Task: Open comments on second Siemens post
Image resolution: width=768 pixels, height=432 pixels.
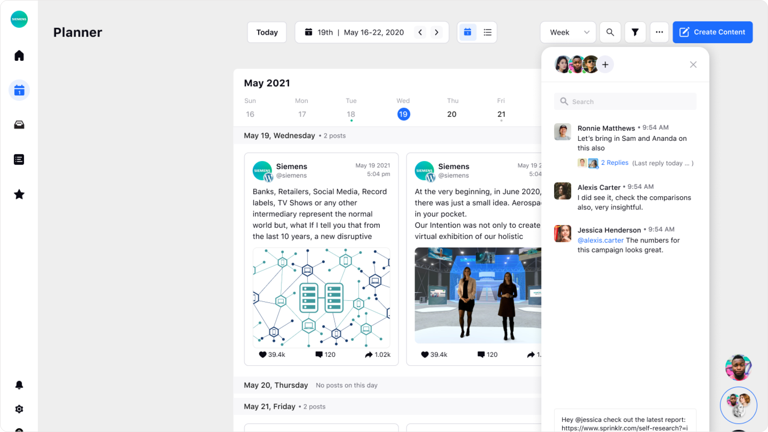Action: click(x=488, y=355)
